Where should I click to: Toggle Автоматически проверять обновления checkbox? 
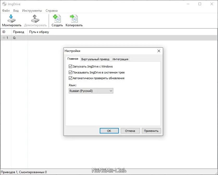tap(70, 78)
